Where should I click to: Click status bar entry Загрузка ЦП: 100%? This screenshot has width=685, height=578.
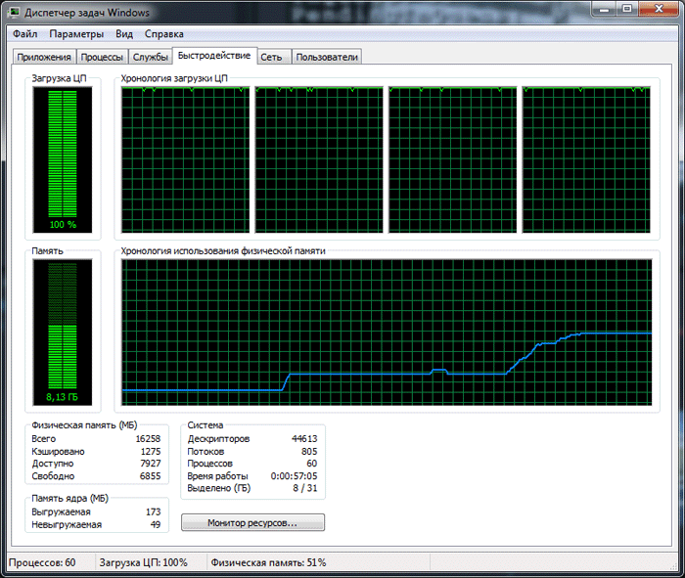143,562
